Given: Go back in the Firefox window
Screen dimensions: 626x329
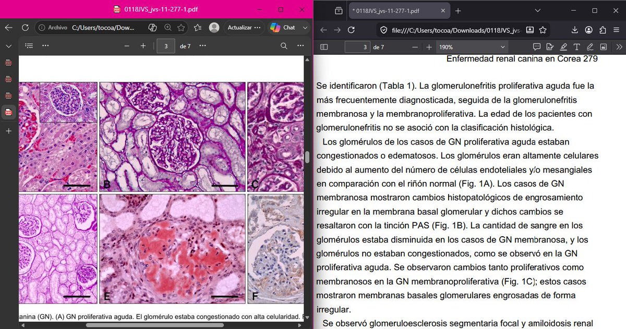Looking at the screenshot, I should pos(323,30).
